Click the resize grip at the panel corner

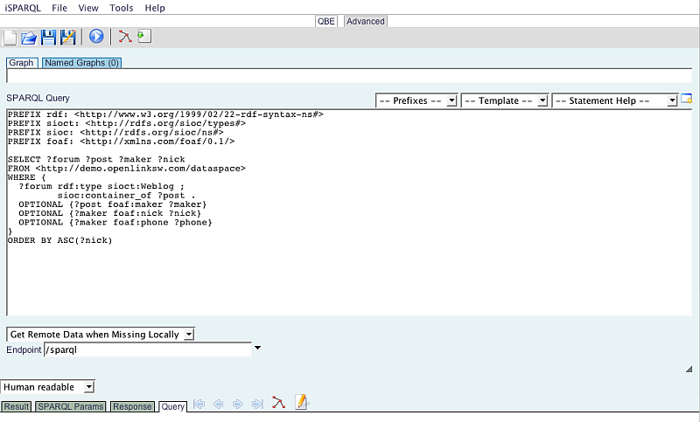[x=689, y=369]
